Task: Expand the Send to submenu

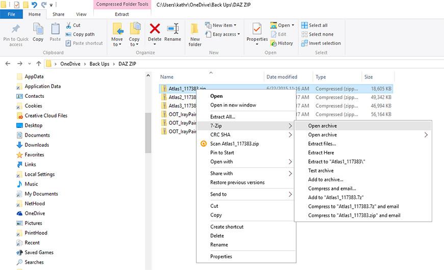Action: click(290, 194)
